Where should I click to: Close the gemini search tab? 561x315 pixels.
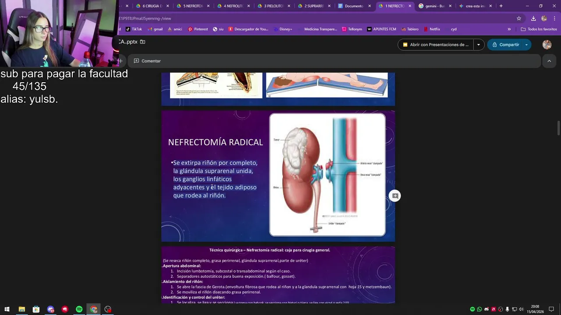click(x=450, y=6)
